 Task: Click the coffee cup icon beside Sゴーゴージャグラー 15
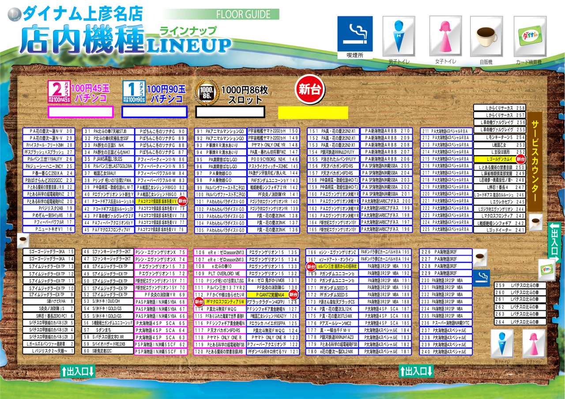23,241
